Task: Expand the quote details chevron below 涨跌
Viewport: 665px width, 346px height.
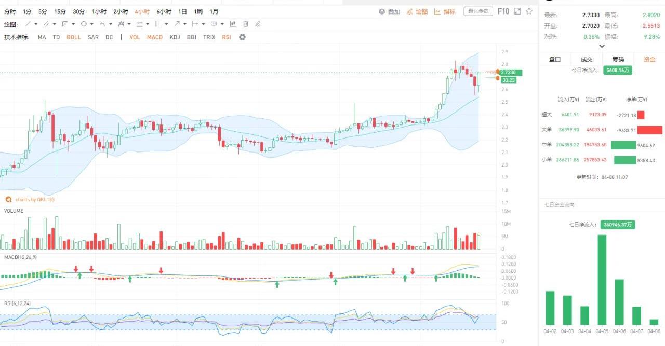Action: [x=602, y=46]
